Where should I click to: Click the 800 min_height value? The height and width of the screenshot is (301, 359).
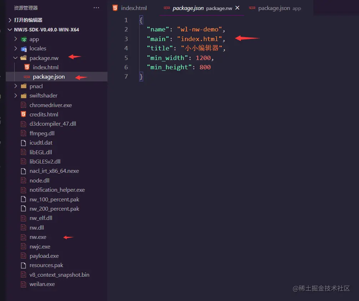point(205,67)
